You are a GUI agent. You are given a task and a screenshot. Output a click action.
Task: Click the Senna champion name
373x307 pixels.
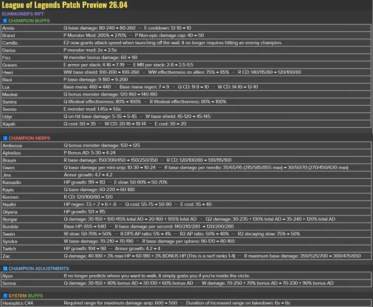pyautogui.click(x=9, y=283)
